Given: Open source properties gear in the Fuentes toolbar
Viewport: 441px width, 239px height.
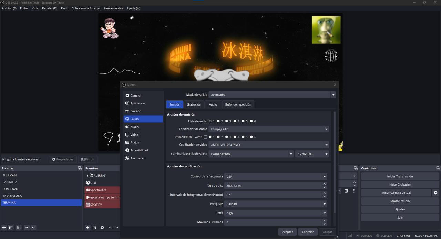Looking at the screenshot, I should click(102, 228).
